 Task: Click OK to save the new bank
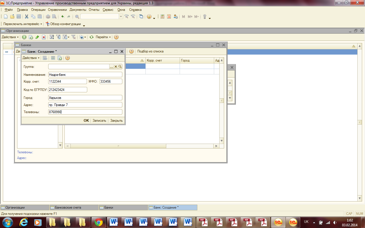click(x=86, y=121)
